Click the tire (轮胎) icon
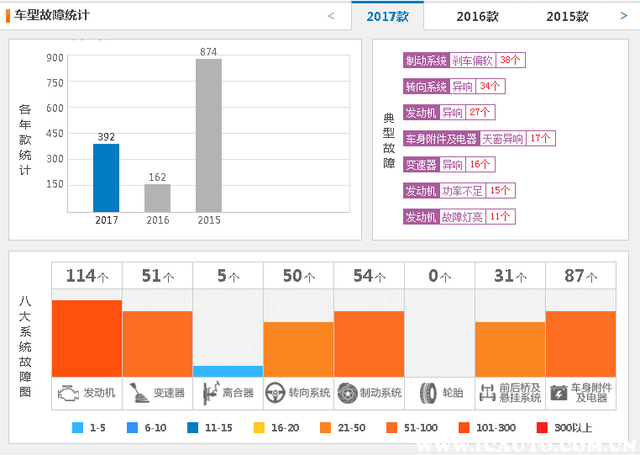This screenshot has width=640, height=455. pos(428,392)
